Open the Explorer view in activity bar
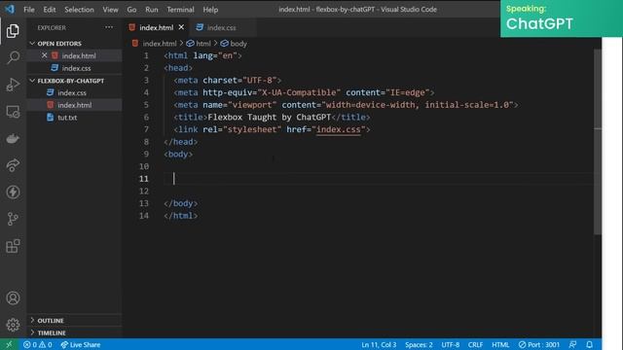This screenshot has height=350, width=623. (x=13, y=31)
